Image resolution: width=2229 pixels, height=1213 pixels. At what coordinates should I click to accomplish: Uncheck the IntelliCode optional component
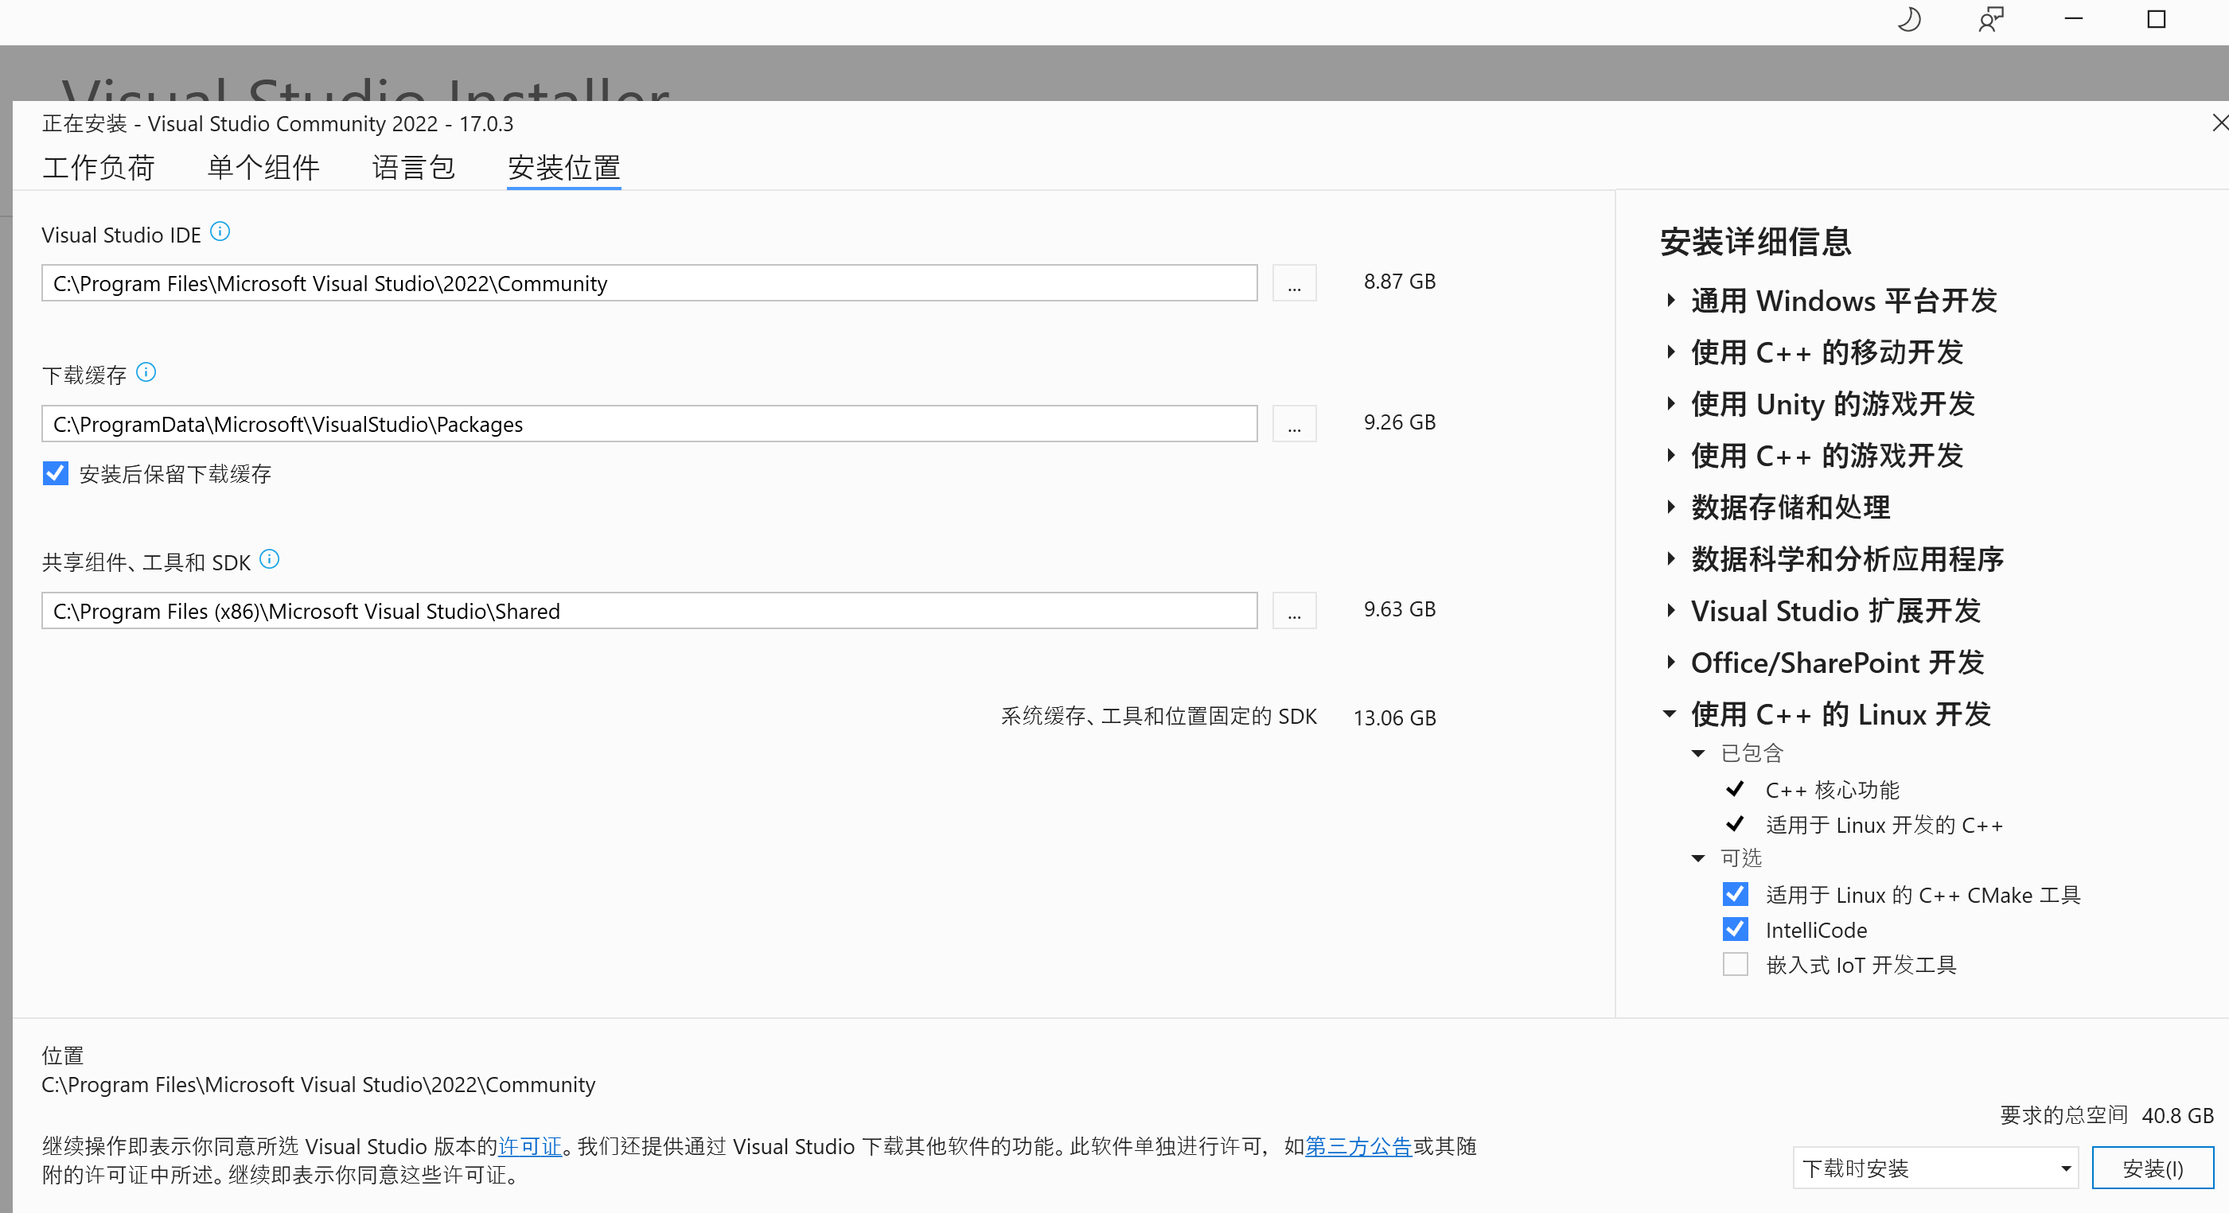1735,929
